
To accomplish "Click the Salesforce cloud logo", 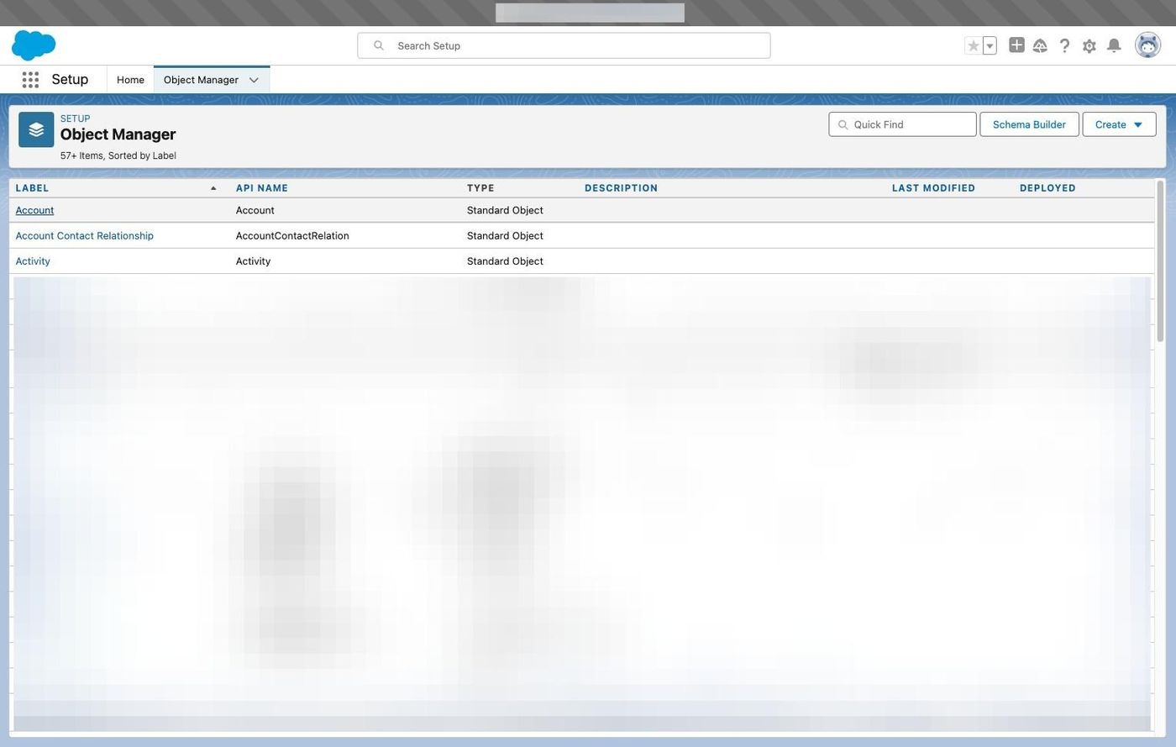I will coord(34,45).
